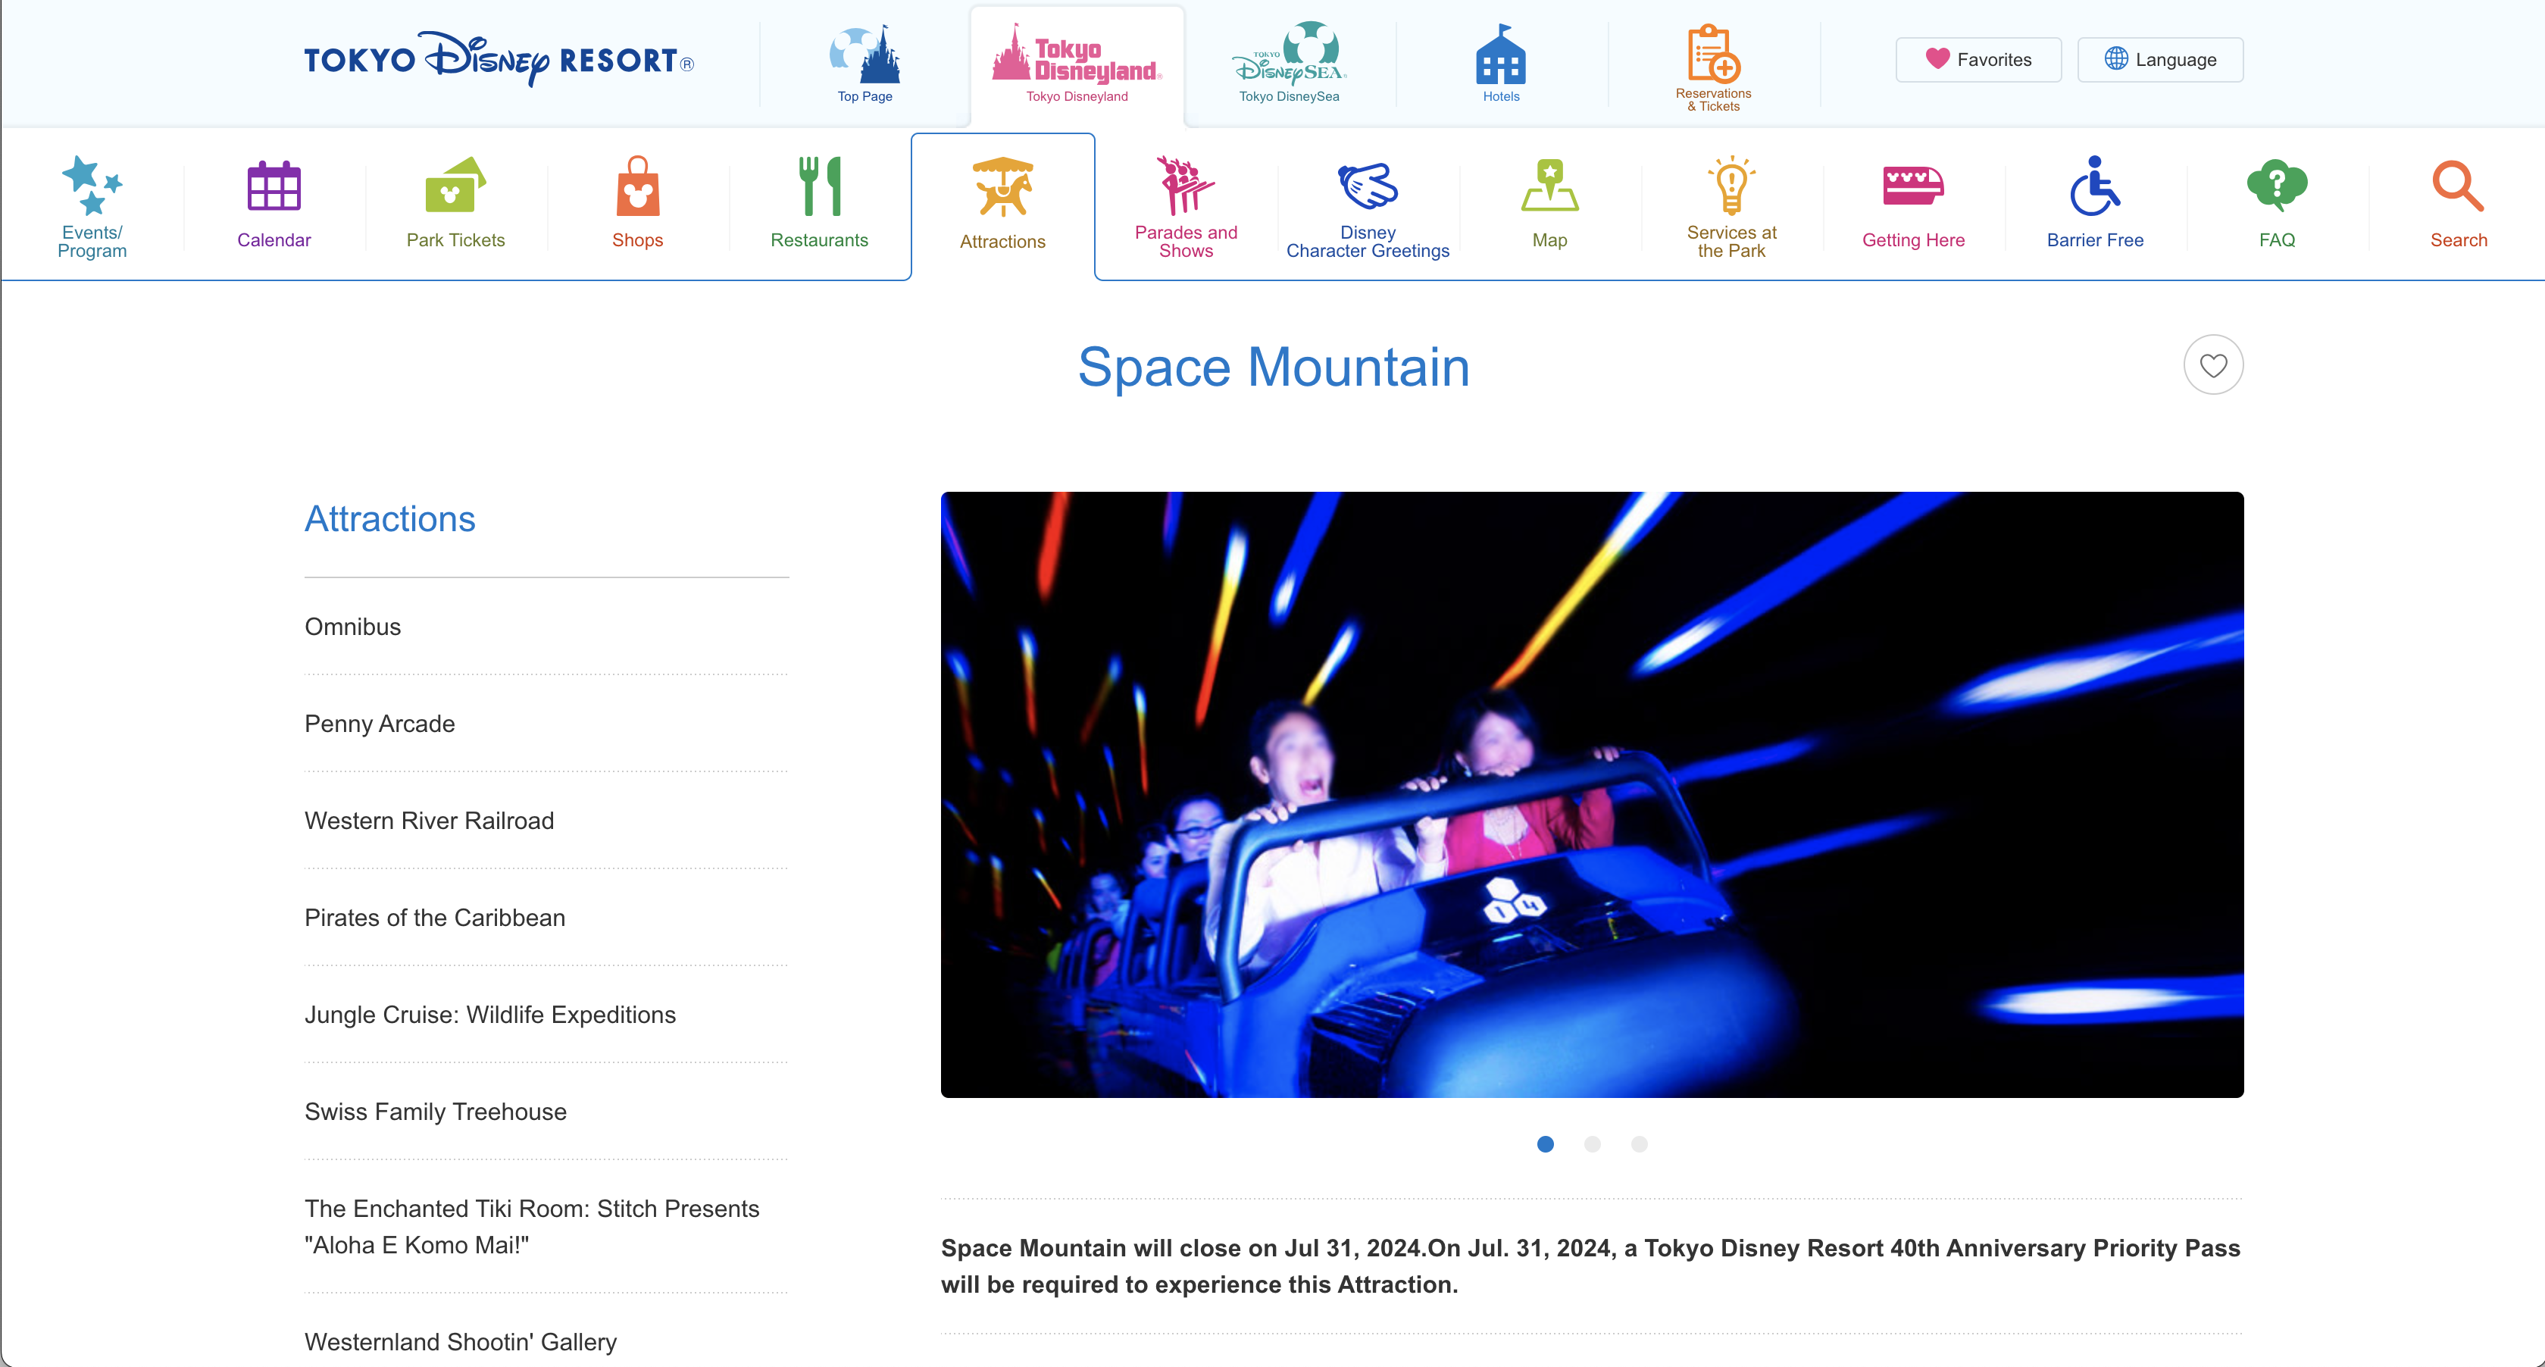Open the Favorites button
The width and height of the screenshot is (2545, 1367).
[x=1978, y=59]
